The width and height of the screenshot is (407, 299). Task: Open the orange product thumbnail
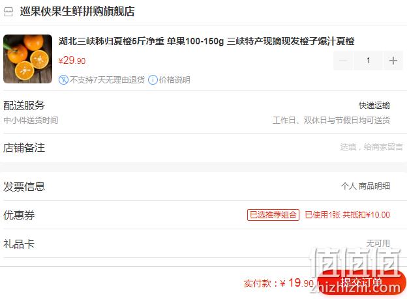pyautogui.click(x=28, y=59)
